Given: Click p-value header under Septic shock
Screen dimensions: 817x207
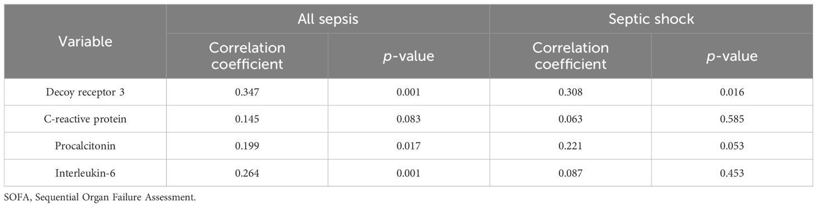Looking at the screenshot, I should [732, 56].
